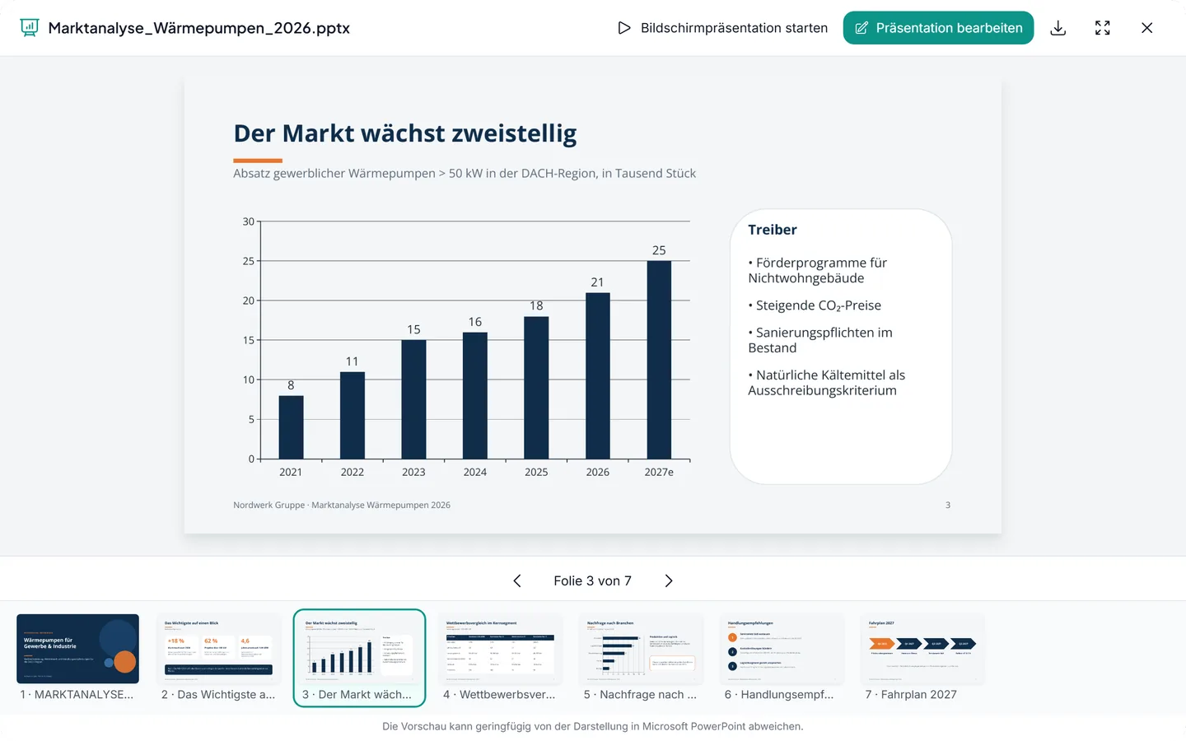Click the preview disclaimer note about Microsoft PowerPoint
Viewport: 1186px width, 741px height.
(593, 726)
